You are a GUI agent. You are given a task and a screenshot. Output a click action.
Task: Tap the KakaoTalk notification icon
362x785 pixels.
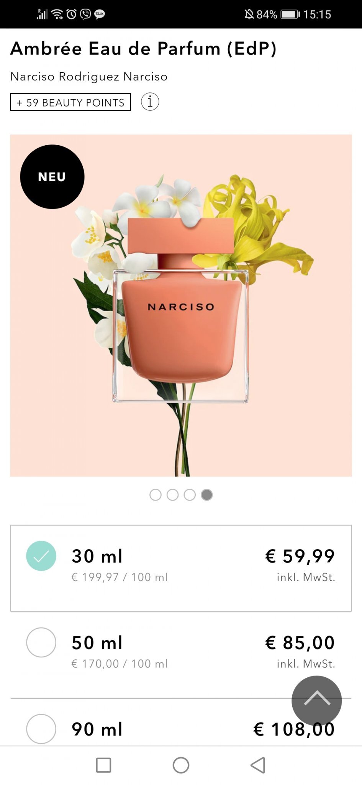pos(100,15)
